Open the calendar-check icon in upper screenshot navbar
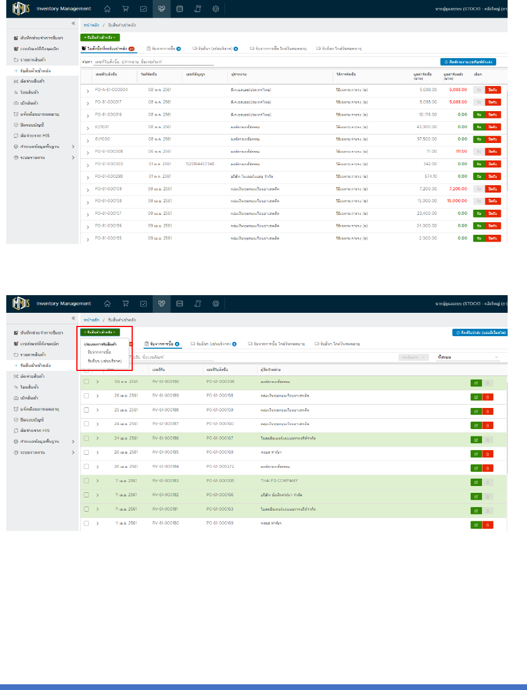 click(144, 9)
